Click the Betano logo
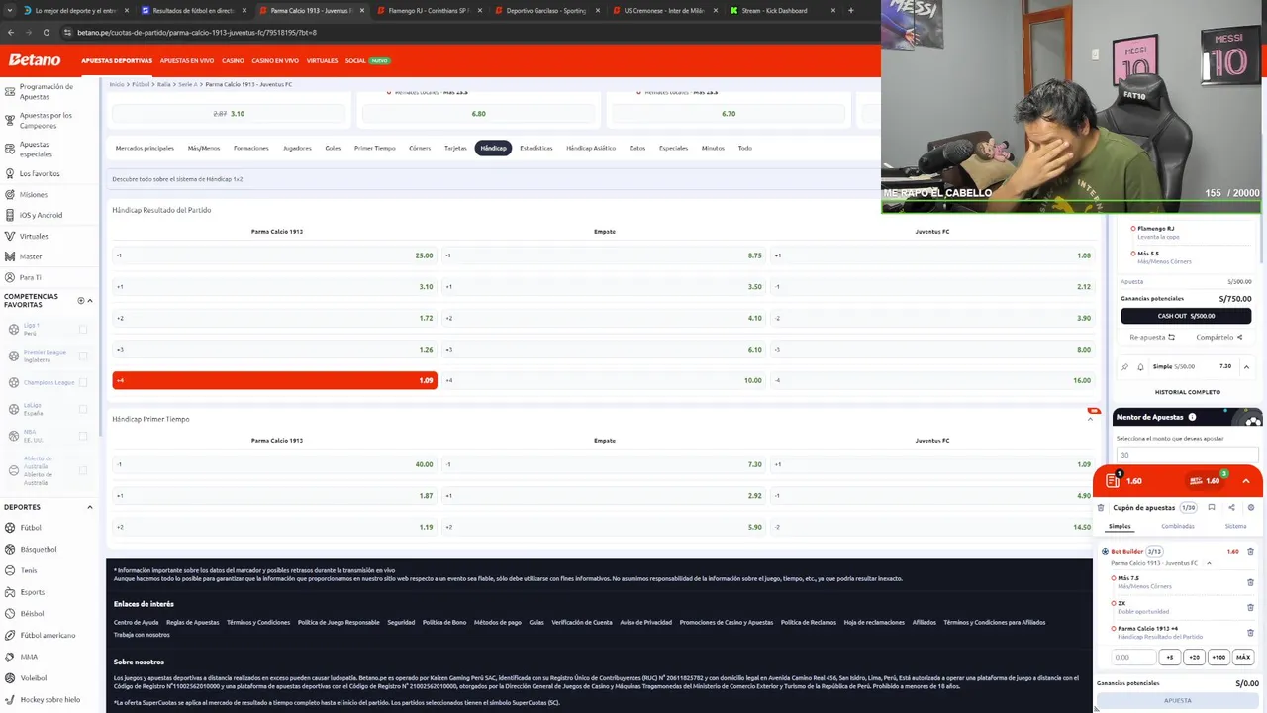This screenshot has height=713, width=1267. coord(35,60)
